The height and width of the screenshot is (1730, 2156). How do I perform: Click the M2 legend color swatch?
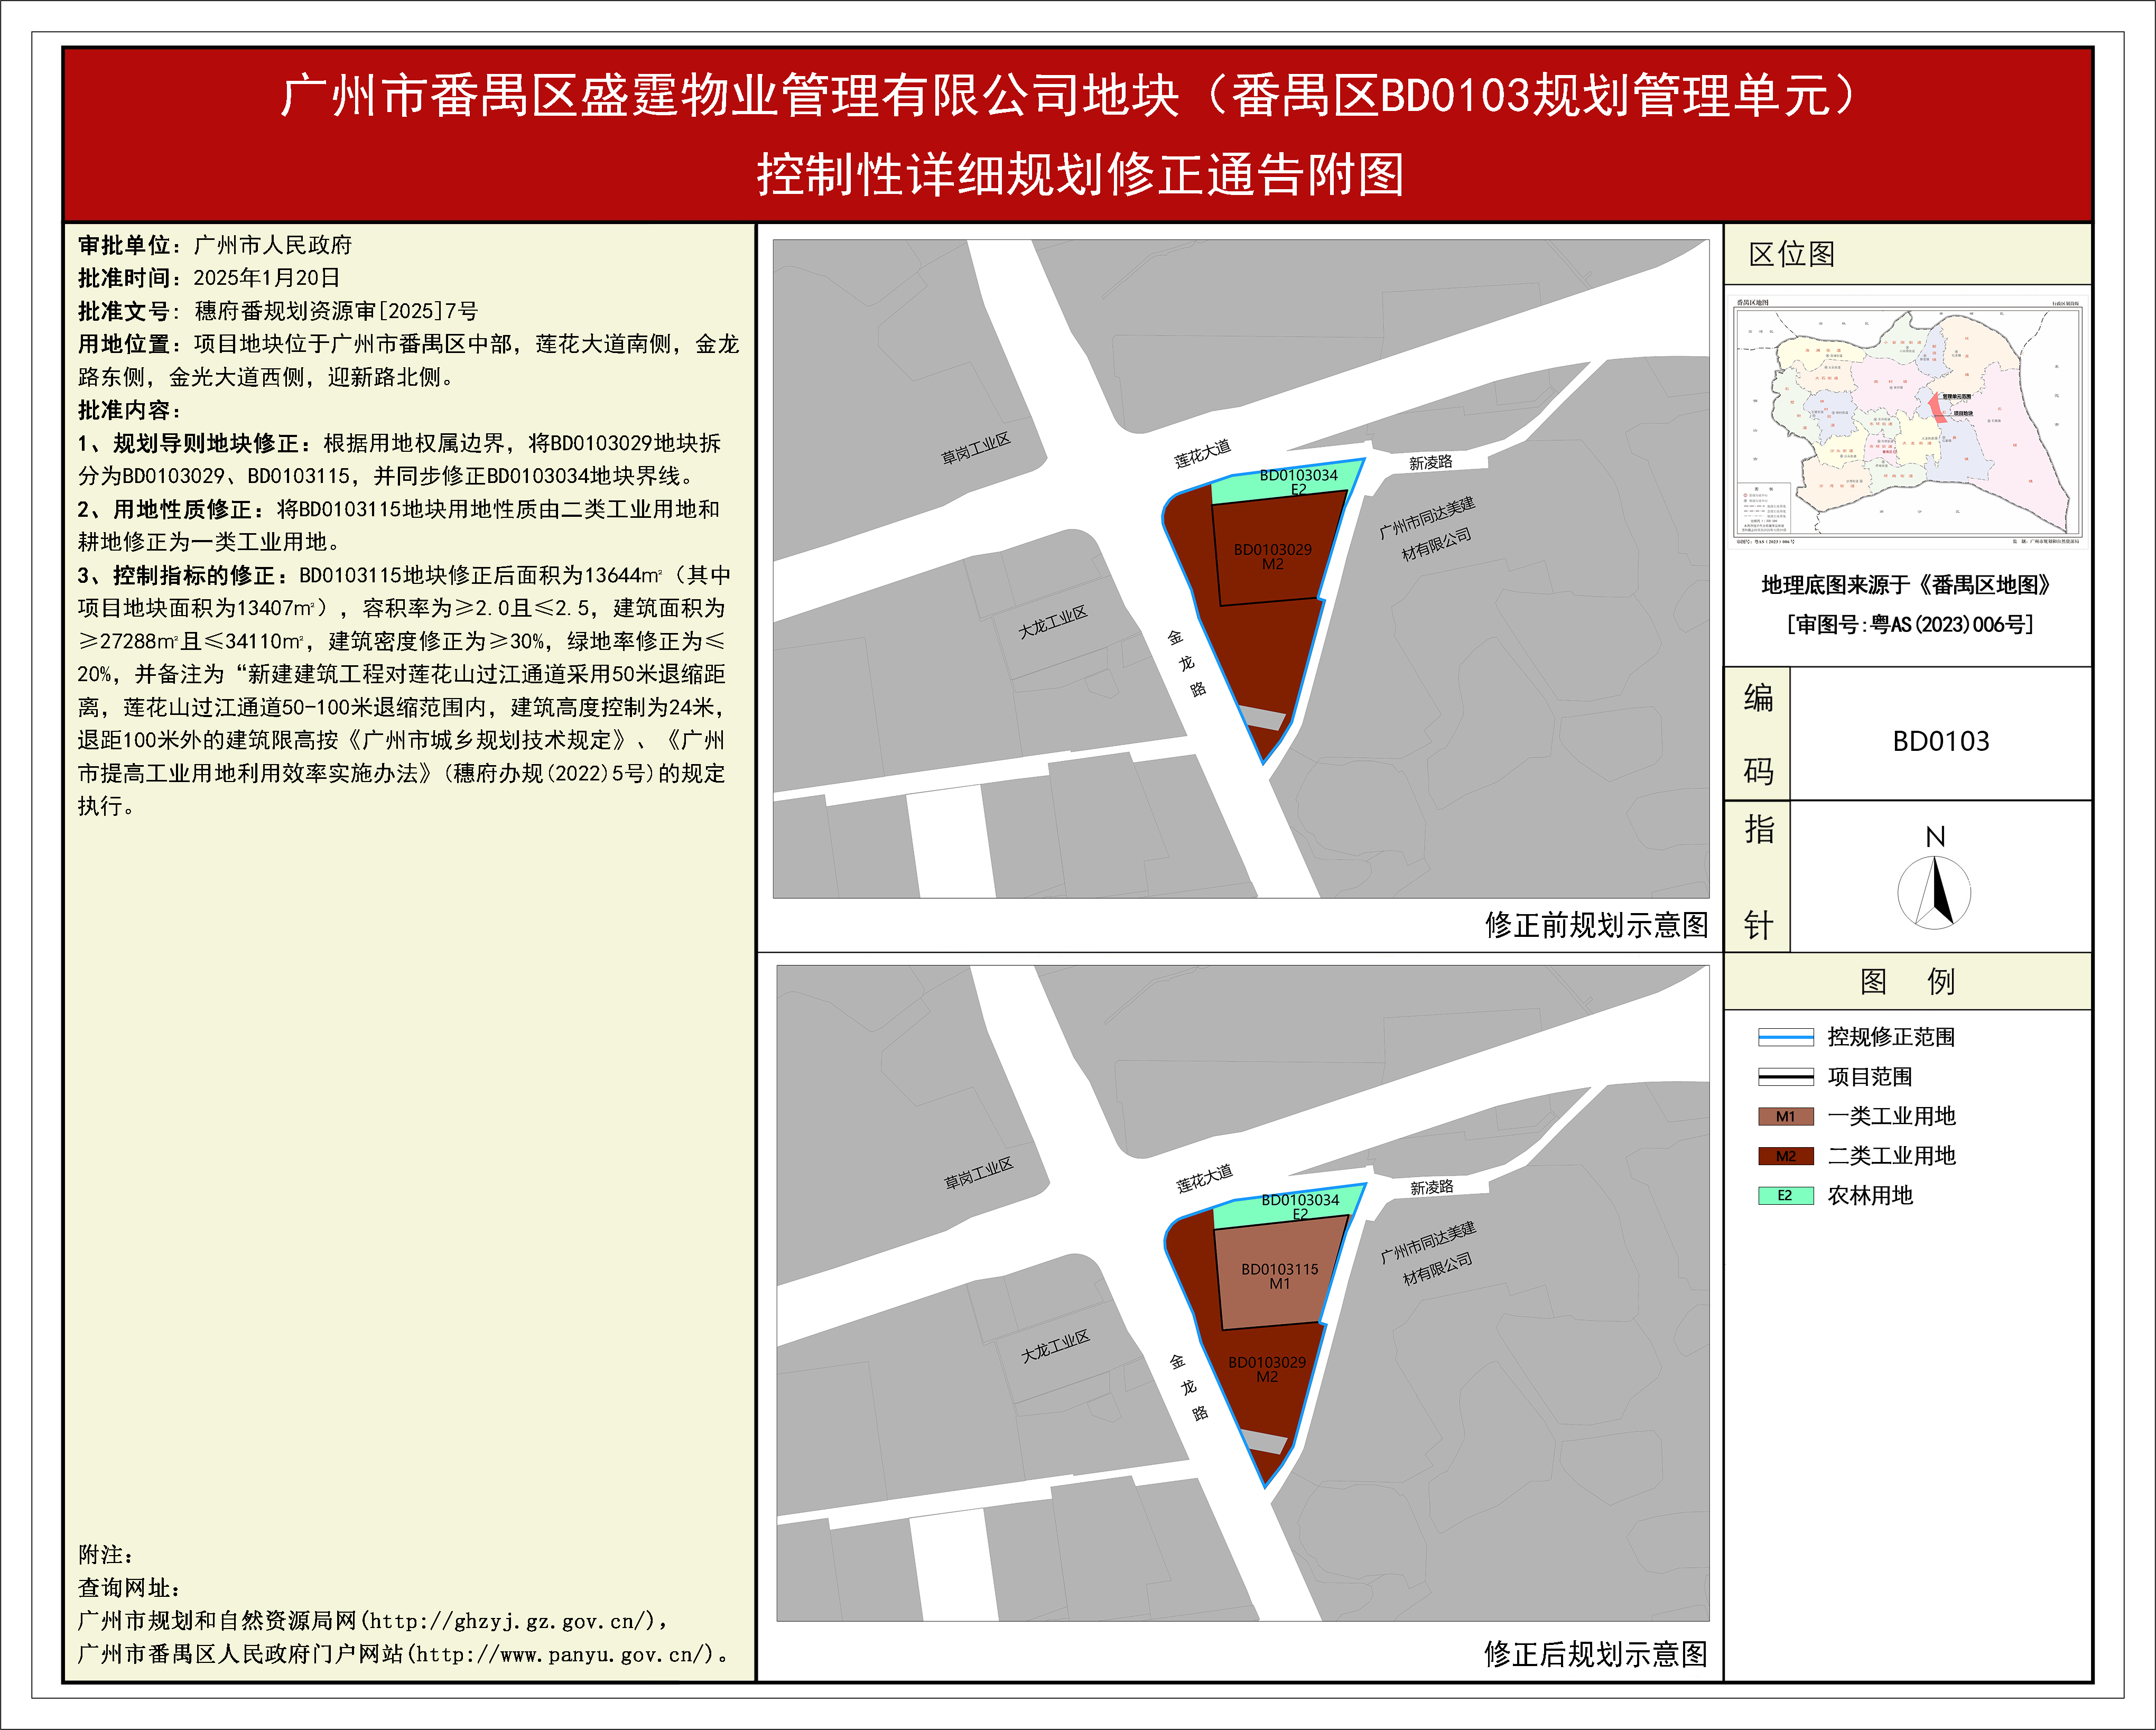click(x=1785, y=1156)
